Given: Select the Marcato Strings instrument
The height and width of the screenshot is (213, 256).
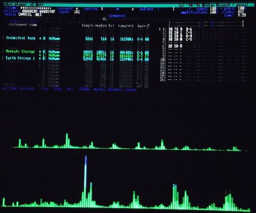Looking at the screenshot, I should pyautogui.click(x=20, y=51).
